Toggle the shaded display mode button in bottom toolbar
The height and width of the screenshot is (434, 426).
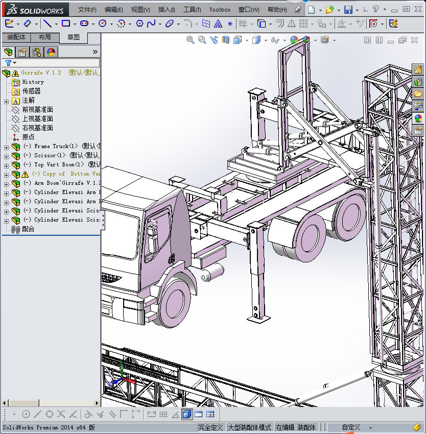pos(186,414)
